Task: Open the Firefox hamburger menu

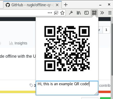Action: (110, 13)
